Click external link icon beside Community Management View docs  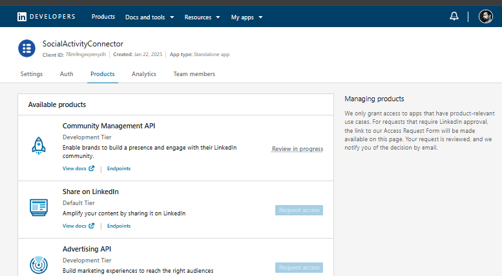click(x=91, y=169)
